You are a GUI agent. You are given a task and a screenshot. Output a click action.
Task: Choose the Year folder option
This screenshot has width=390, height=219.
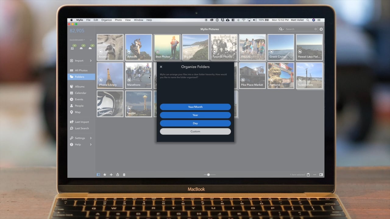[x=195, y=115]
